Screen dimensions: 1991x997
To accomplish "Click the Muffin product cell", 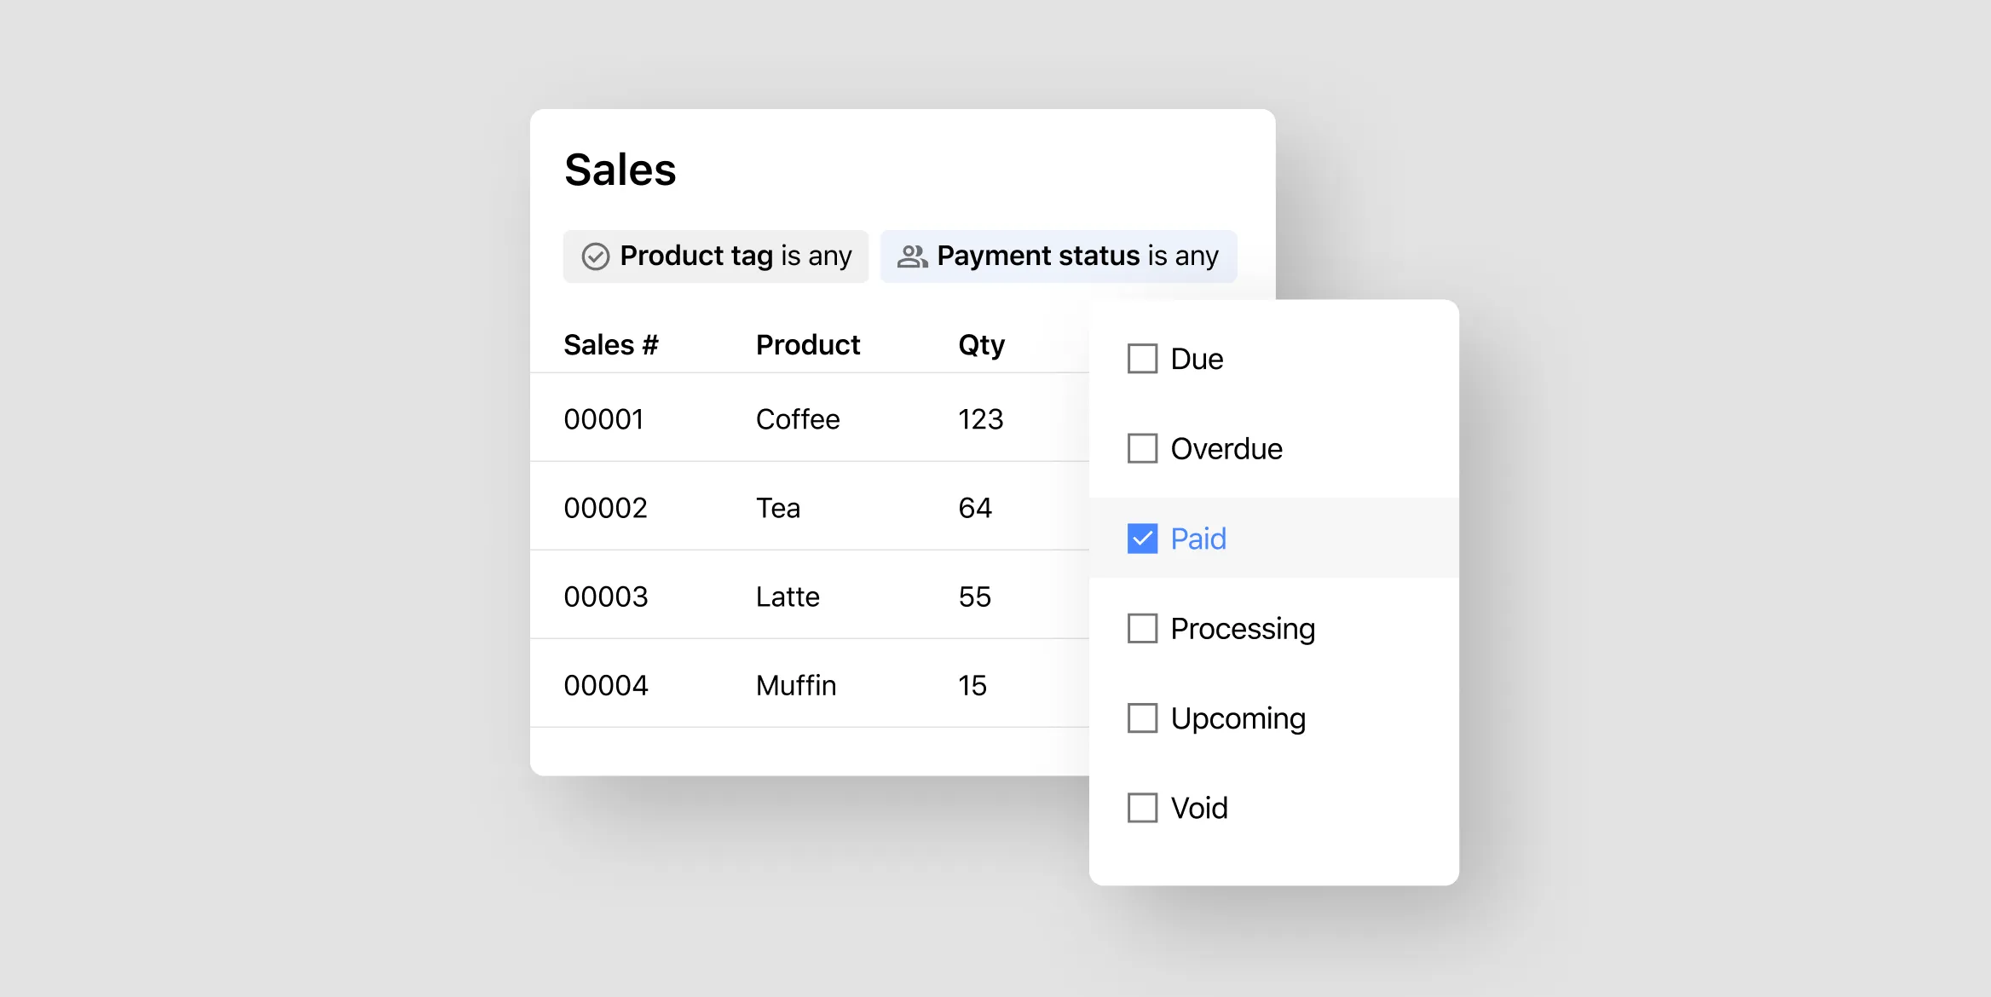I will [795, 685].
